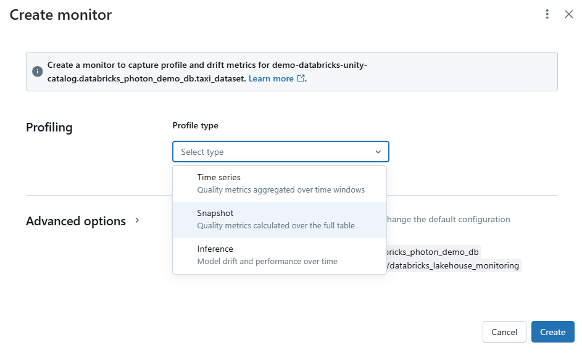This screenshot has height=353, width=582.
Task: Open the three-dot more options menu
Action: [547, 14]
